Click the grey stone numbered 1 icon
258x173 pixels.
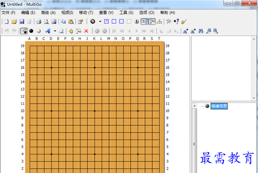pos(137,21)
